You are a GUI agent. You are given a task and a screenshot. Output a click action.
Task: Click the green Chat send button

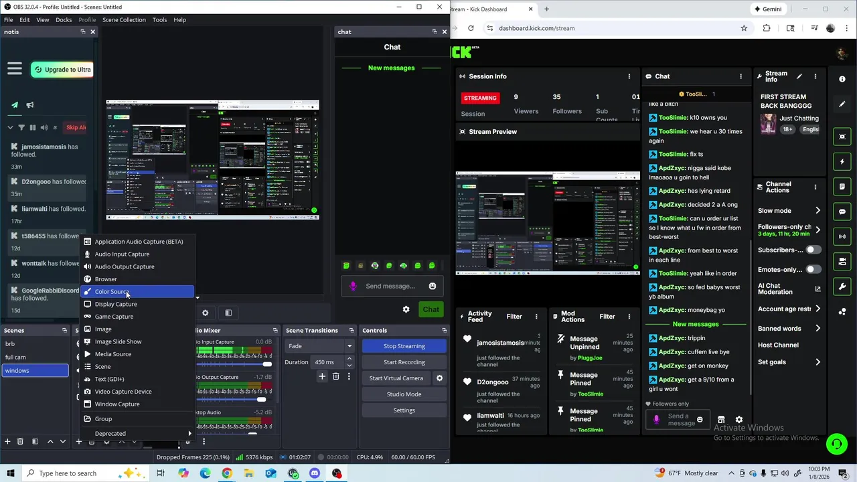coord(431,309)
